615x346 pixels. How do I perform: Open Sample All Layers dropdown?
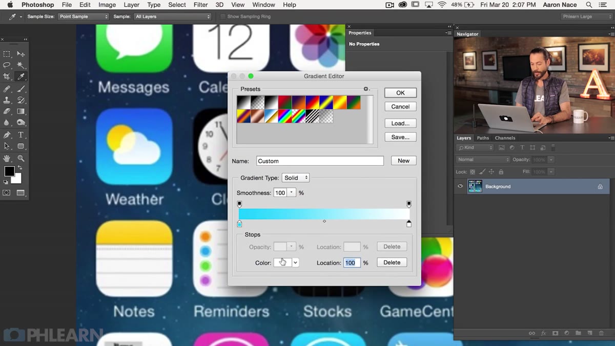point(173,16)
